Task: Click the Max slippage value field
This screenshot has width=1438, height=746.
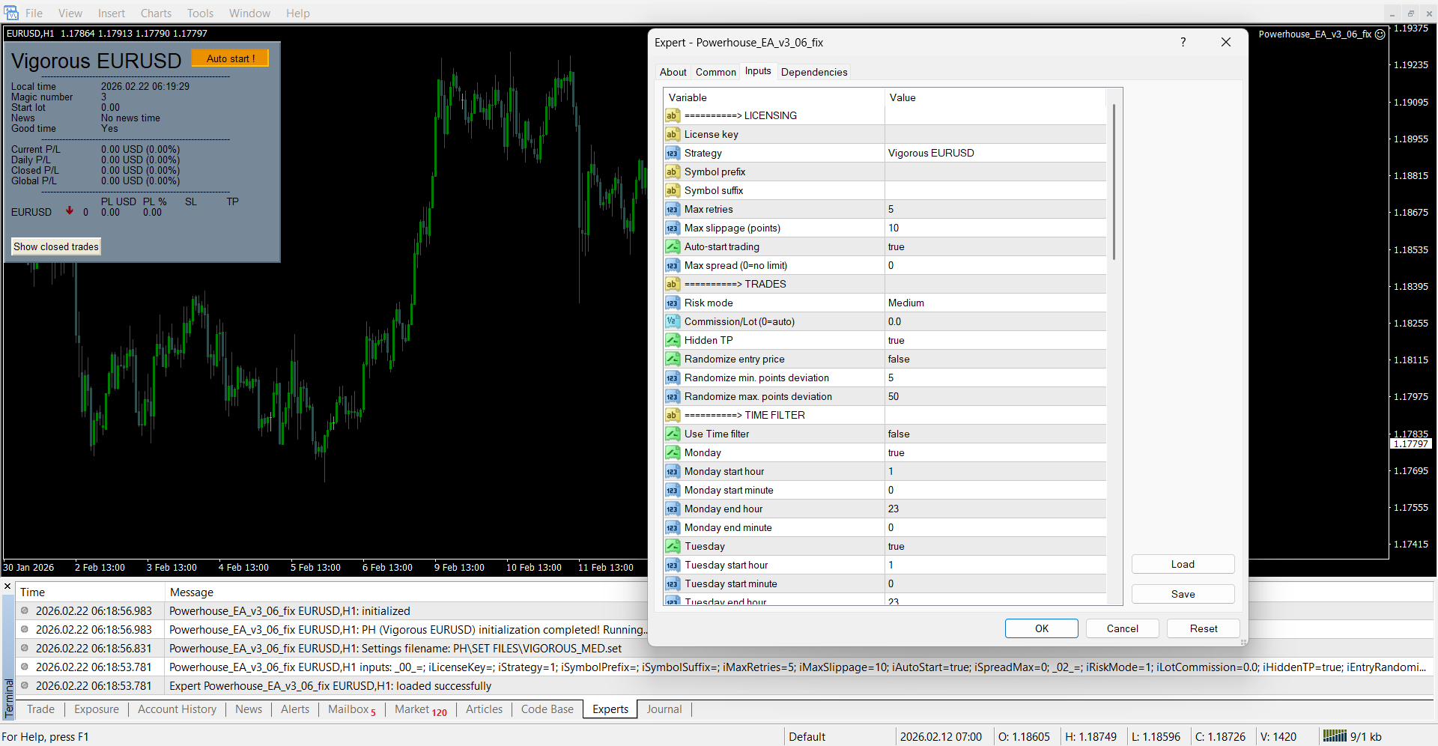Action: pyautogui.click(x=995, y=228)
